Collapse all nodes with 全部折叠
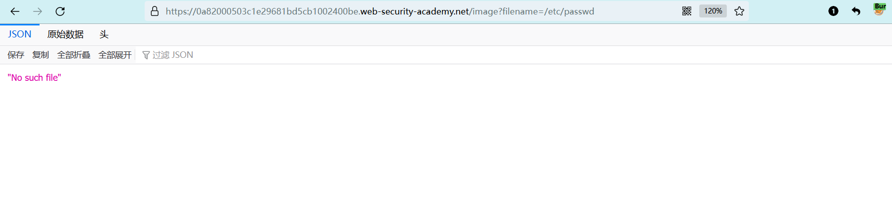 (74, 55)
